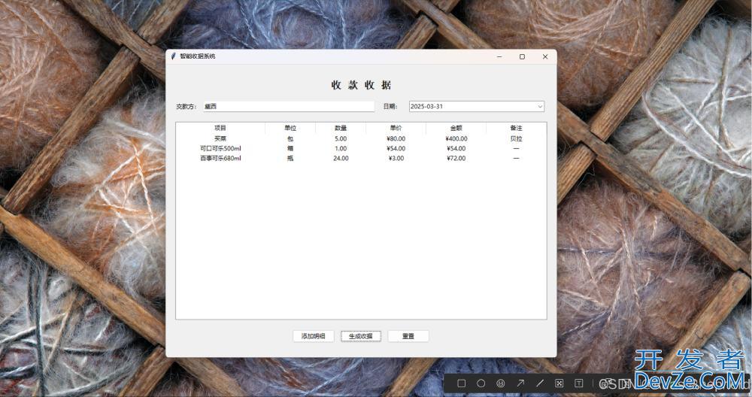This screenshot has height=397, width=752.
Task: Select the arrow annotation tool
Action: coord(520,383)
